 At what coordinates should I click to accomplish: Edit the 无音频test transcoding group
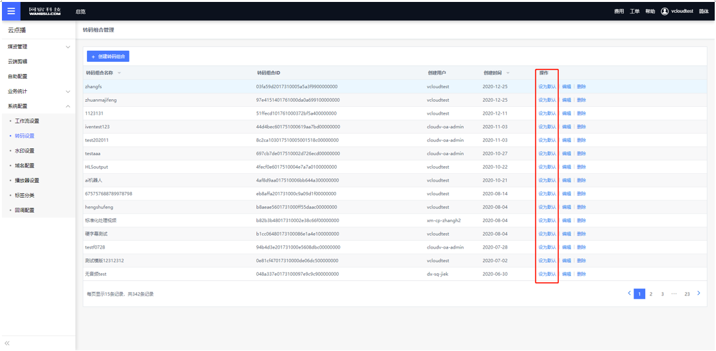click(x=566, y=274)
